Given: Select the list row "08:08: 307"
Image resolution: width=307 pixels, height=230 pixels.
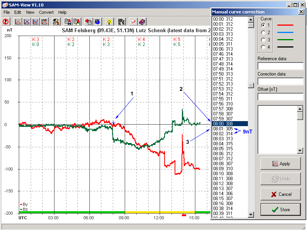Looking at the screenshot, I should pos(230,164).
